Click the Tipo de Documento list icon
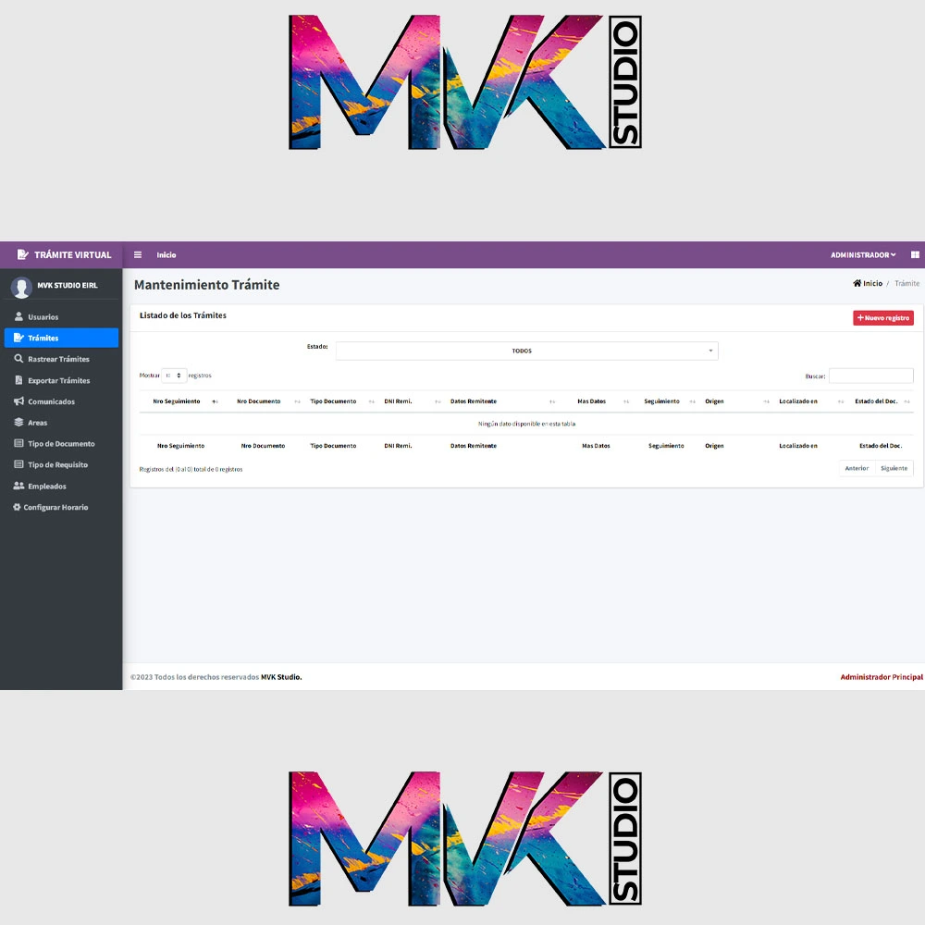This screenshot has width=925, height=925. [18, 444]
